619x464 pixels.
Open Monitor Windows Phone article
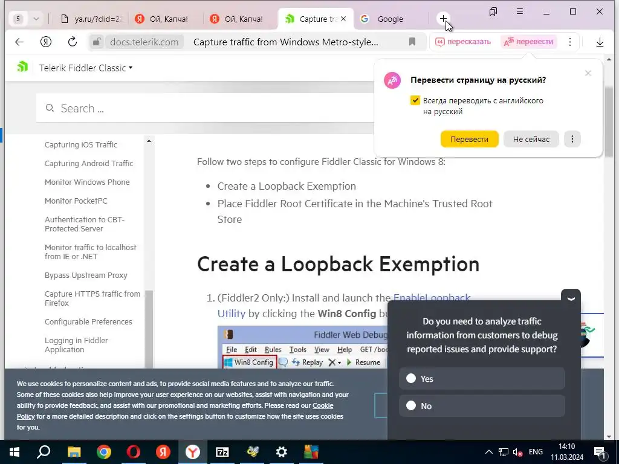87,182
